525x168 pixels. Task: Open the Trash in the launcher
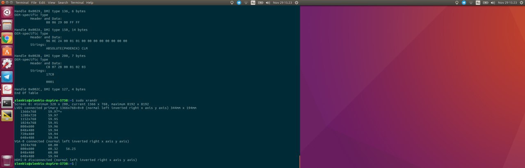[7, 160]
